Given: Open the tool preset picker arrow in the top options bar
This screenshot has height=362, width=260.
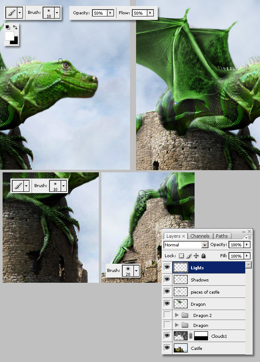Looking at the screenshot, I should [20, 13].
